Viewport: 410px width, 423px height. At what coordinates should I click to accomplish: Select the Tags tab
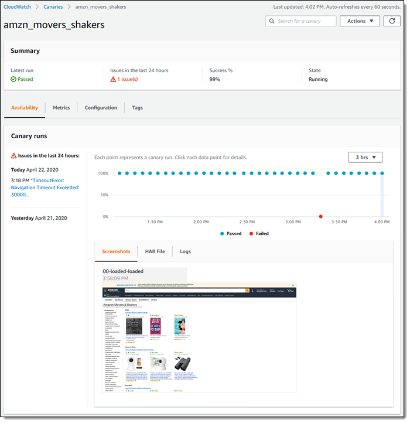coord(137,108)
